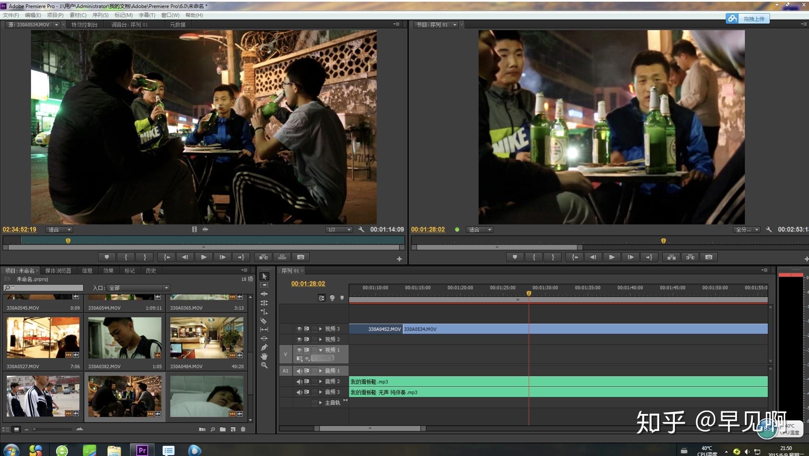The height and width of the screenshot is (456, 809).
Task: Export frame from source monitor camera icon
Action: point(301,257)
